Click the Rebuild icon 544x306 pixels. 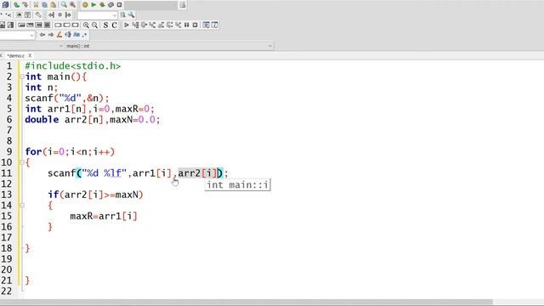110,5
